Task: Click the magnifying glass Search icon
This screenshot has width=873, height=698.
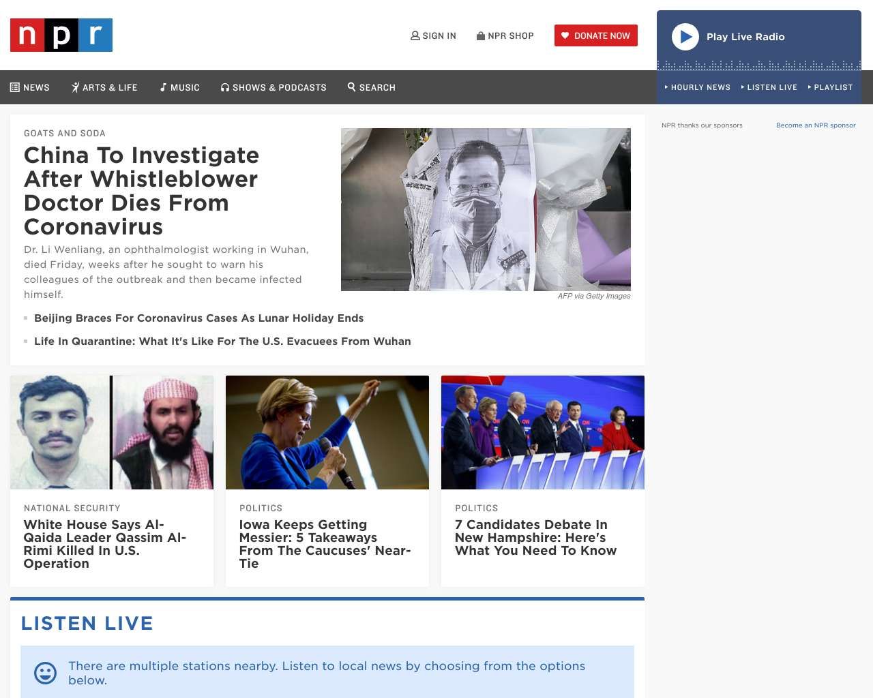Action: coord(352,87)
